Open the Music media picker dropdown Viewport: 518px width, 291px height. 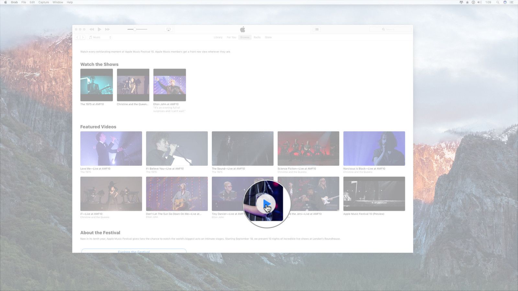tap(99, 37)
